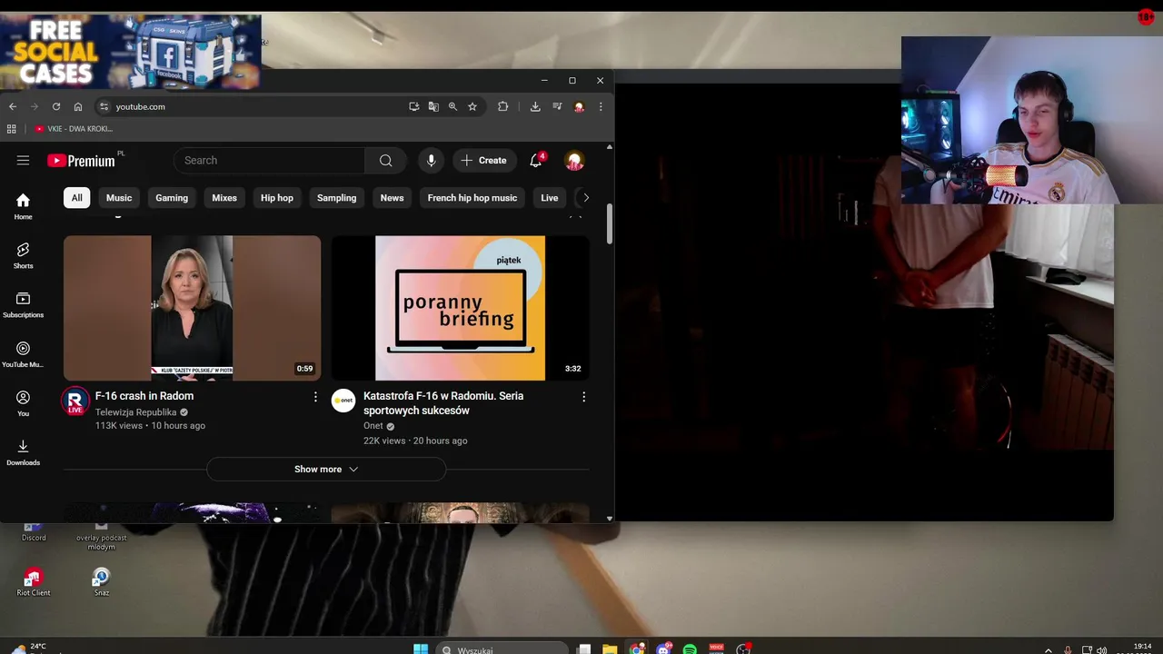
Task: View site information icon in address bar
Action: [x=104, y=106]
